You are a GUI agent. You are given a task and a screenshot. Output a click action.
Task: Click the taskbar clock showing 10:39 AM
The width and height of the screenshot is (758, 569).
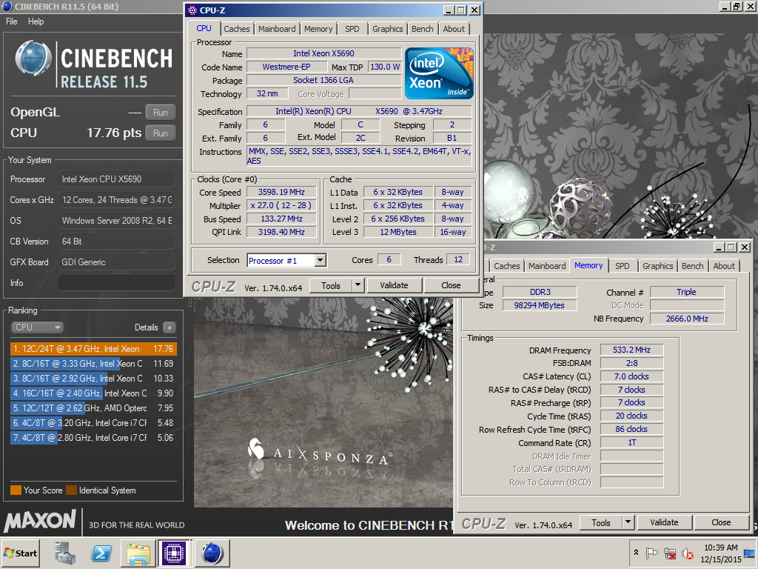[x=720, y=553]
